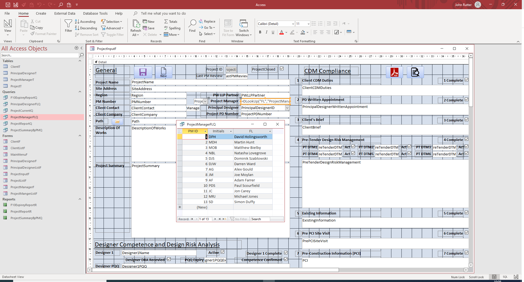The height and width of the screenshot is (282, 524).
Task: Open the ProjectInputF form in navigation pane
Action: coord(20,174)
